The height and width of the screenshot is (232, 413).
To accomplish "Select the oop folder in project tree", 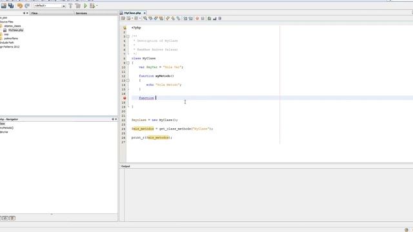I will 6,34.
